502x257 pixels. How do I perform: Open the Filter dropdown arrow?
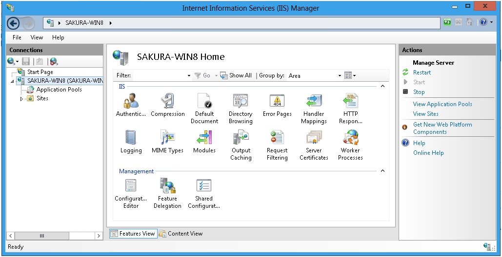pyautogui.click(x=189, y=76)
